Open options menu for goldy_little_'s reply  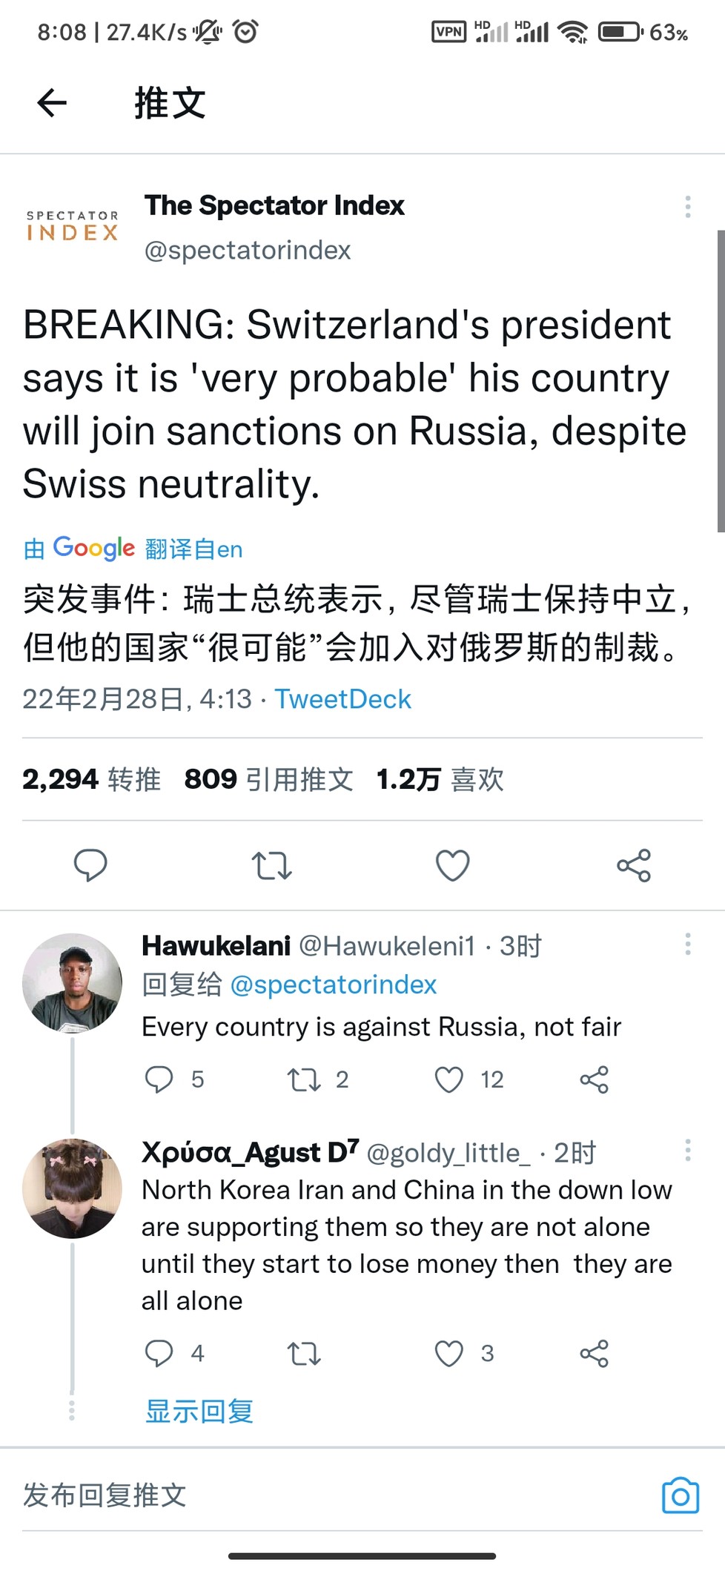[x=688, y=1150]
